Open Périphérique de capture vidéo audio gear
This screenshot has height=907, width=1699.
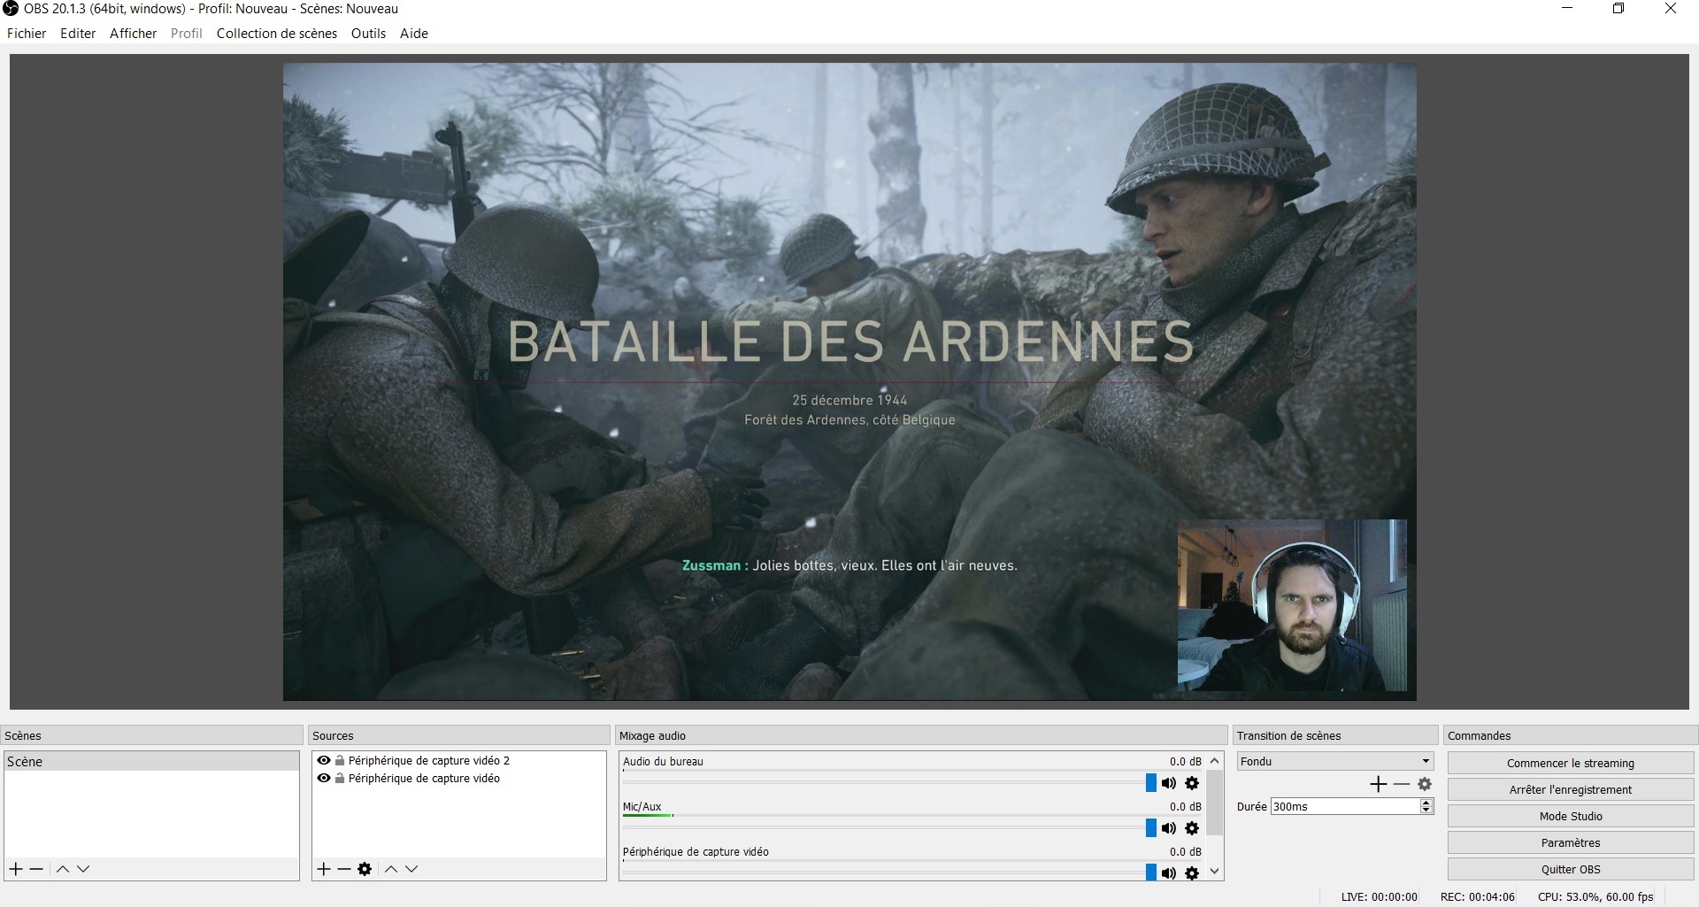click(1192, 873)
